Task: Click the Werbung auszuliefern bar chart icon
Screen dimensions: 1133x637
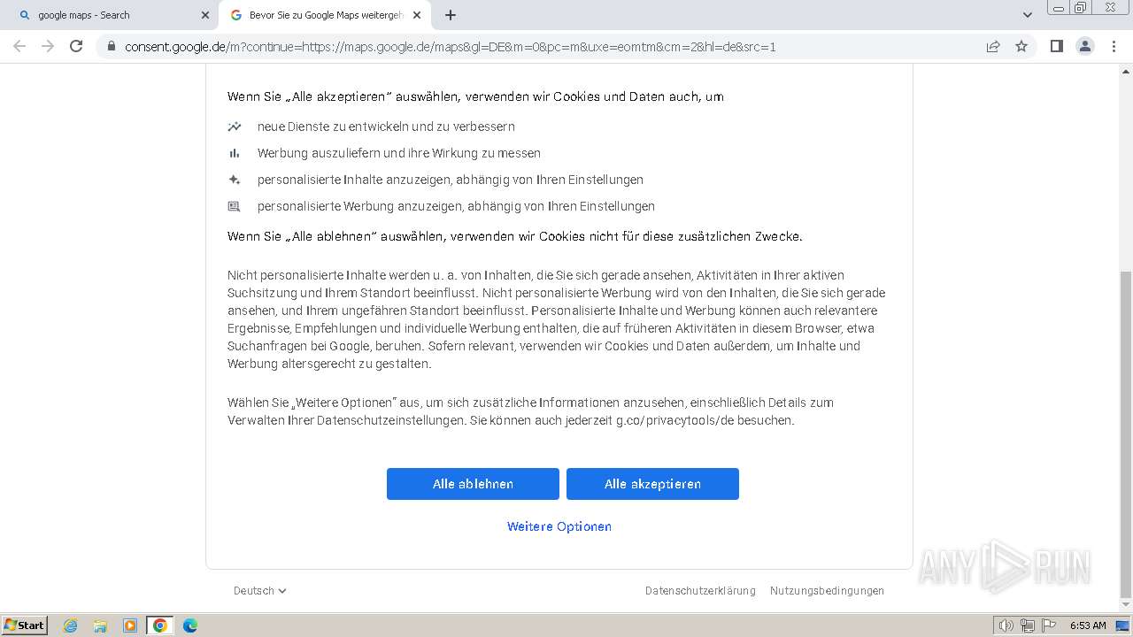Action: [x=235, y=153]
